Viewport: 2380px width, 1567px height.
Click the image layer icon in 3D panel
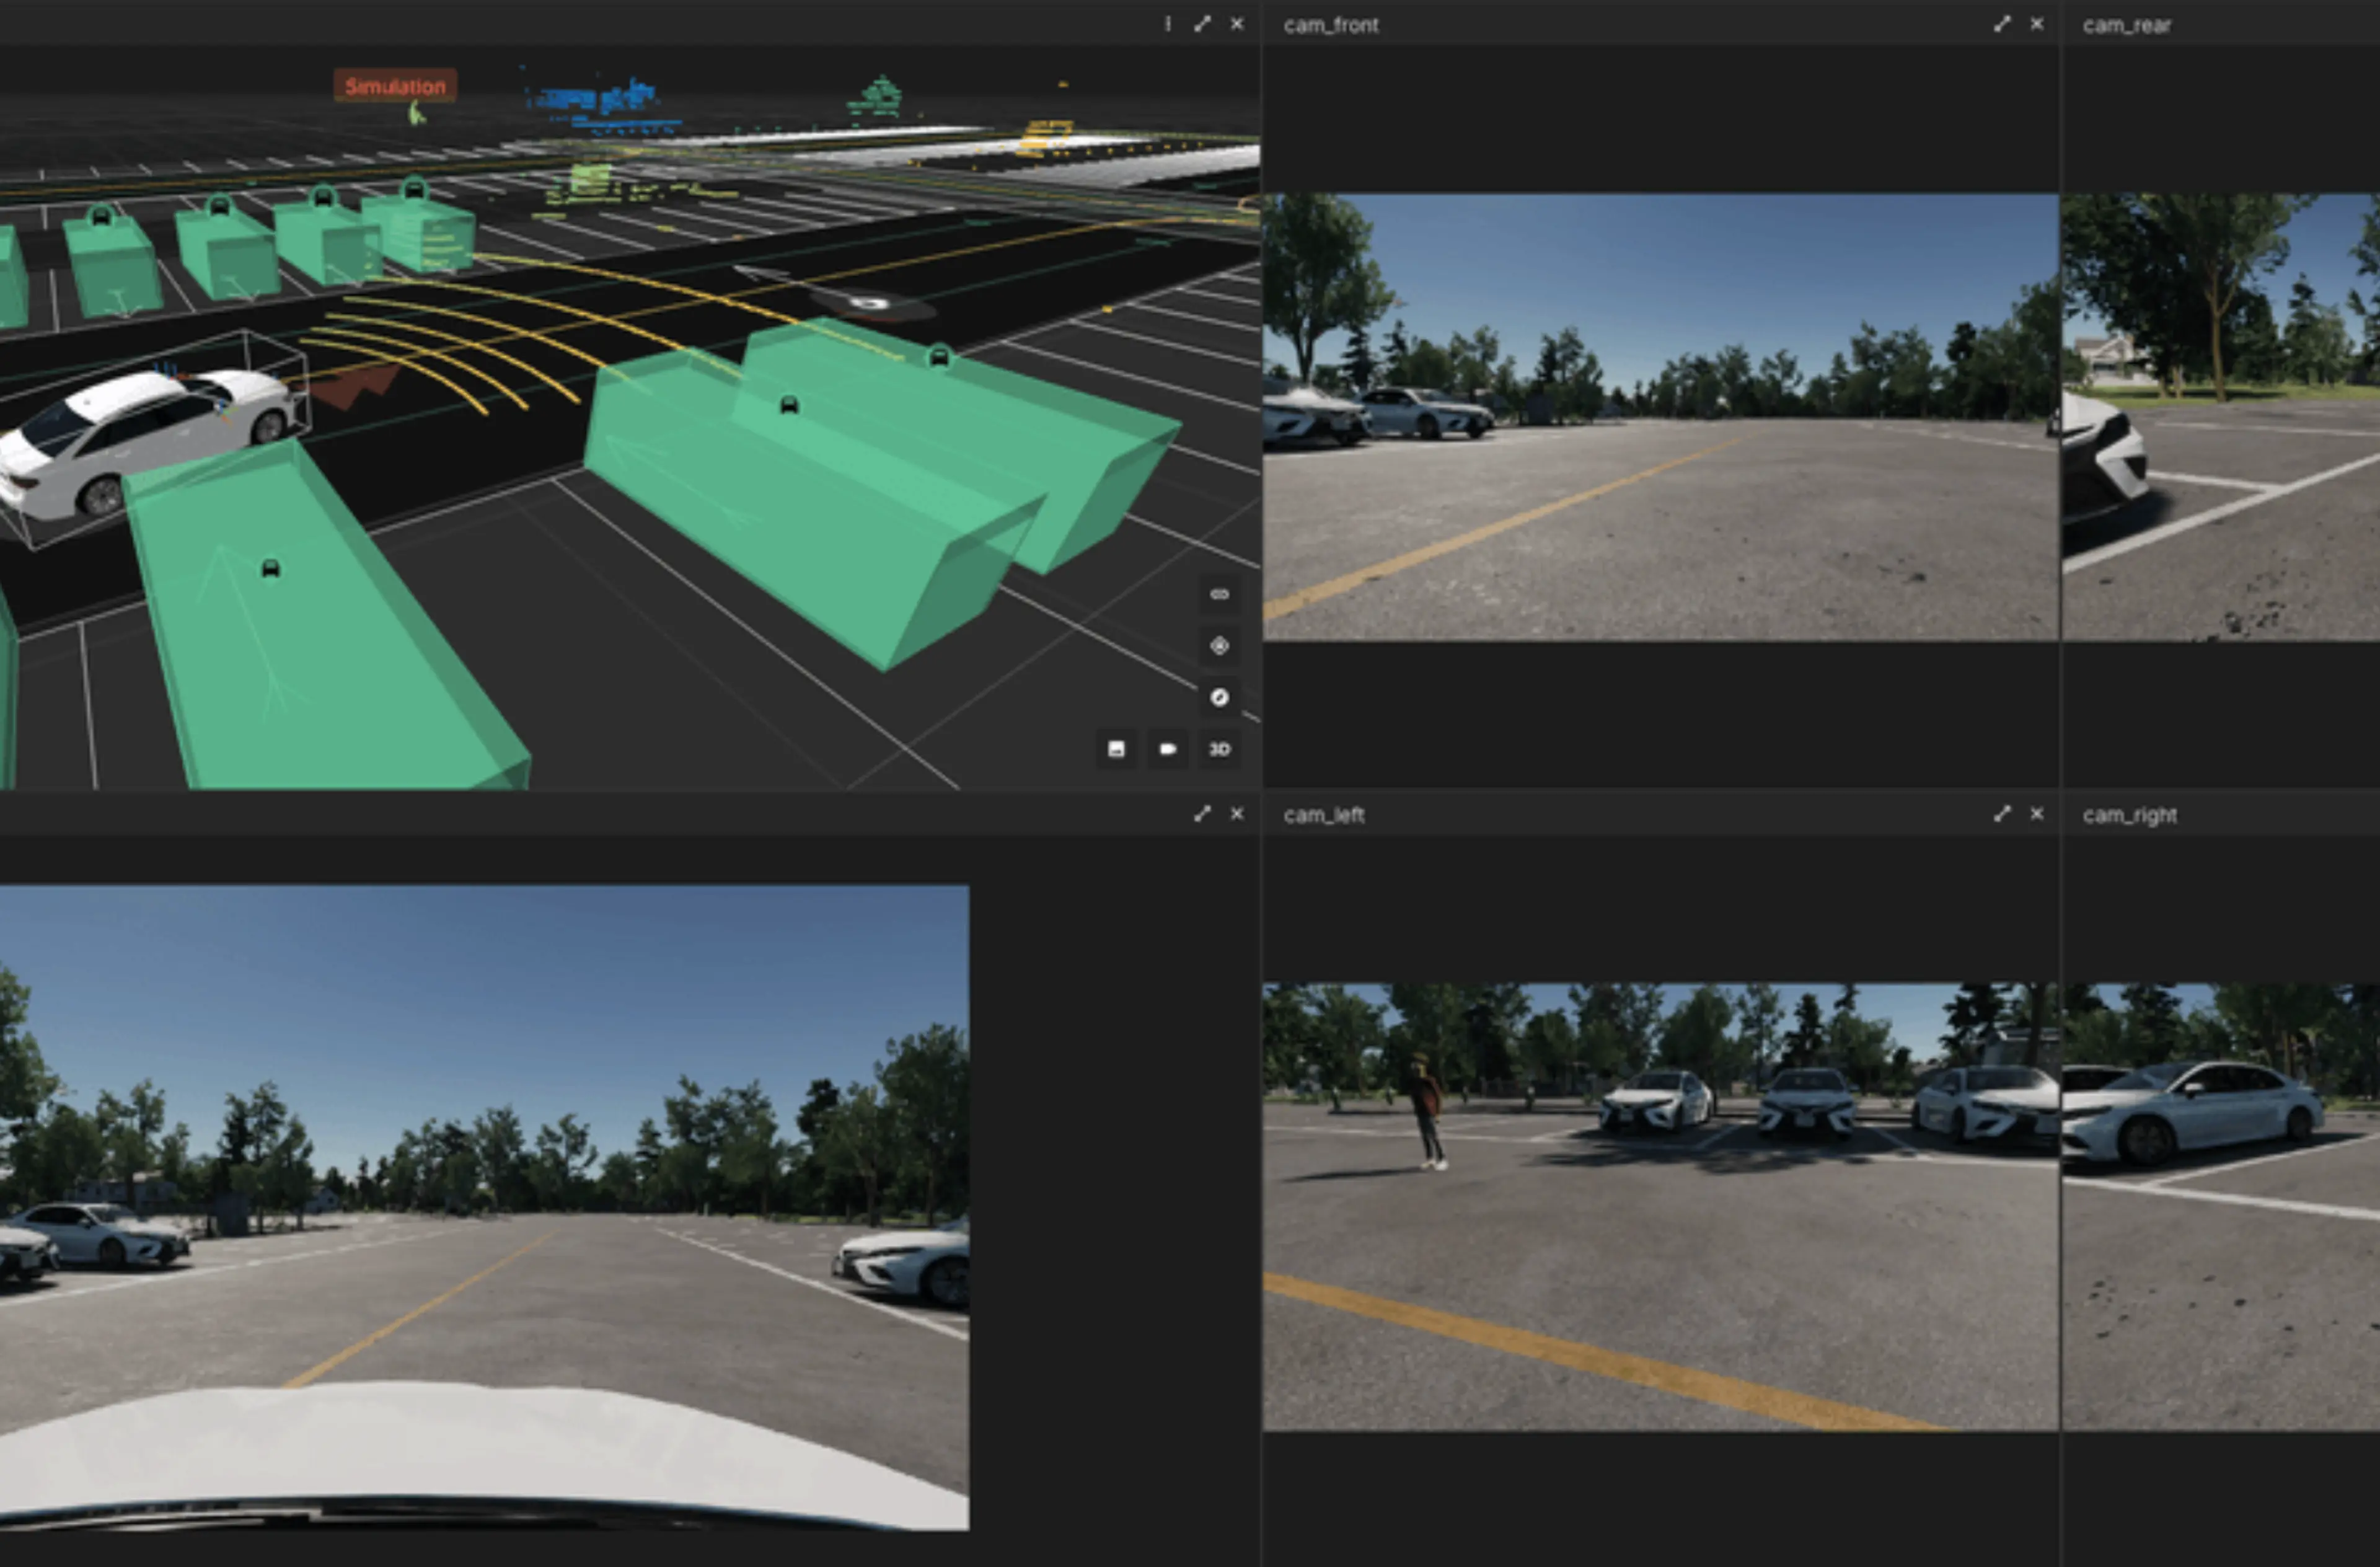coord(1116,749)
